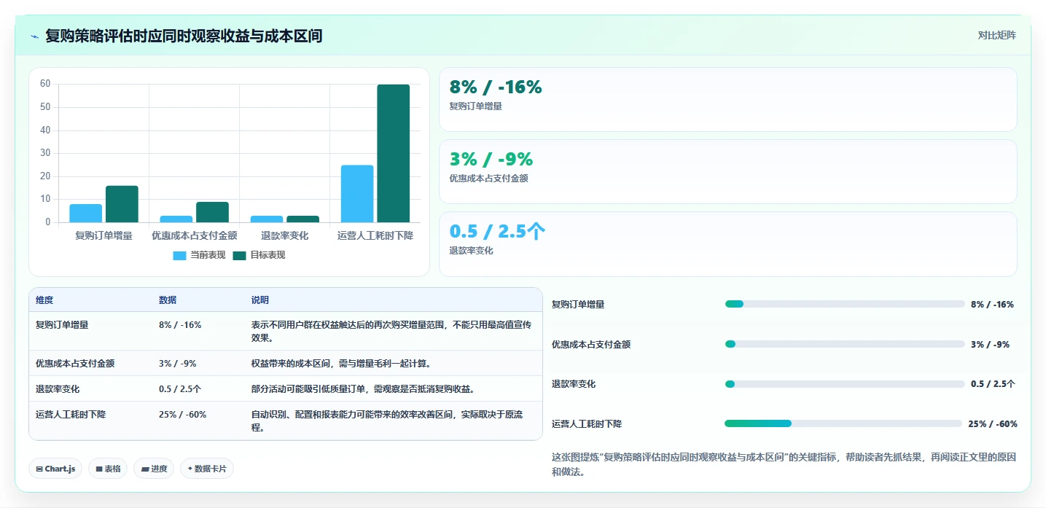Click the header title 复购策略评估时应同时观察收益与成本区间
The image size is (1046, 508).
point(184,36)
